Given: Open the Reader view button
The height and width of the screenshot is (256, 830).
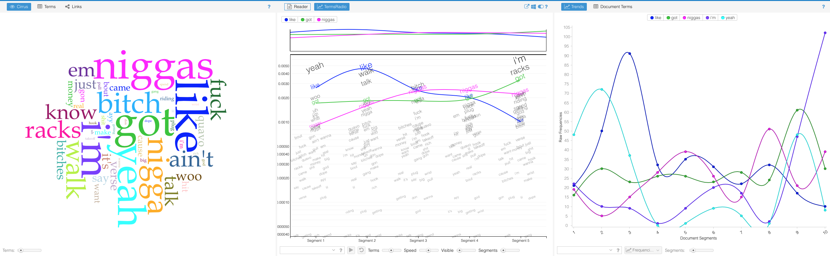Looking at the screenshot, I should pos(297,6).
